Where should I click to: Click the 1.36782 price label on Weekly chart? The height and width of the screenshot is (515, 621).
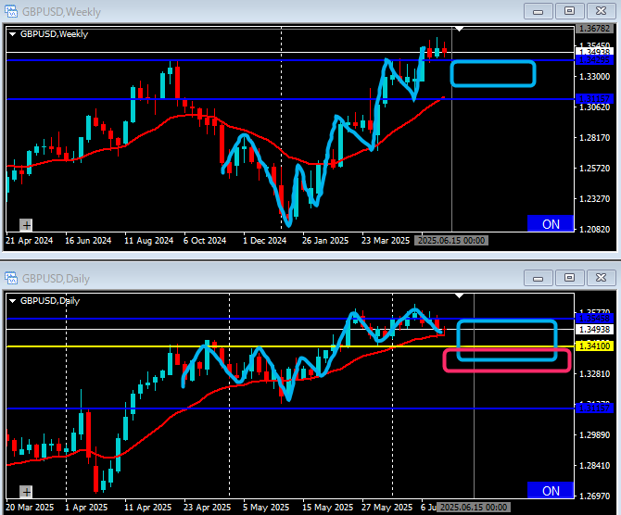[594, 29]
